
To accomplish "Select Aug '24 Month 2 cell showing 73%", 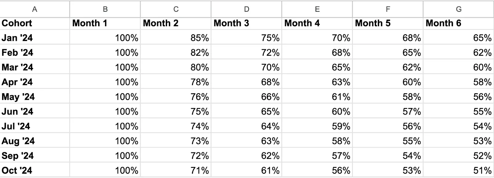I will pos(176,141).
